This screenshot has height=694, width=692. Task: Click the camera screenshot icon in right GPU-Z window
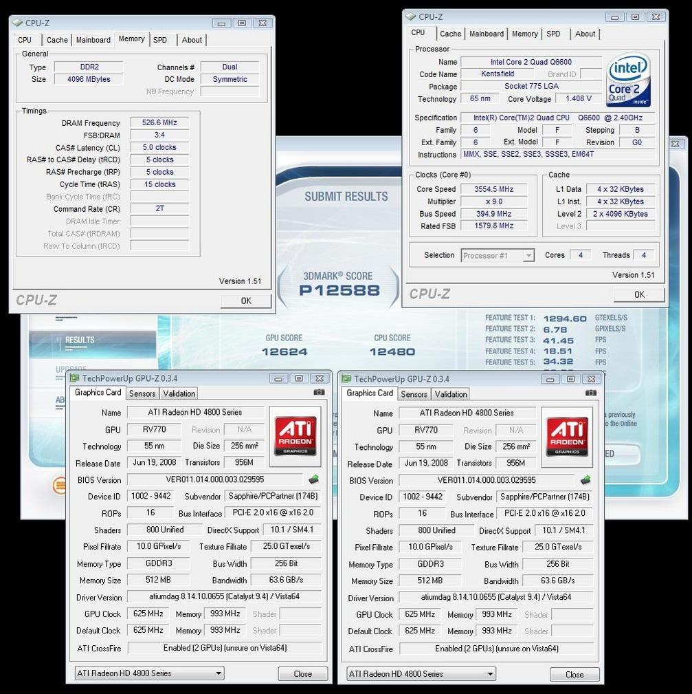[x=591, y=393]
